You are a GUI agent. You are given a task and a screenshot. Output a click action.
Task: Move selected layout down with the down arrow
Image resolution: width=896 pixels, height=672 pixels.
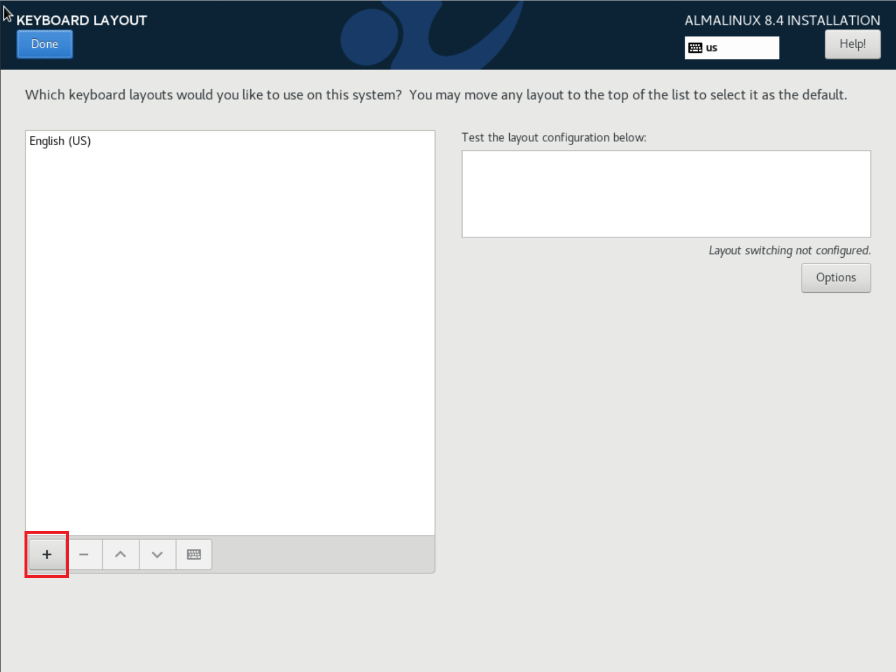click(x=157, y=554)
